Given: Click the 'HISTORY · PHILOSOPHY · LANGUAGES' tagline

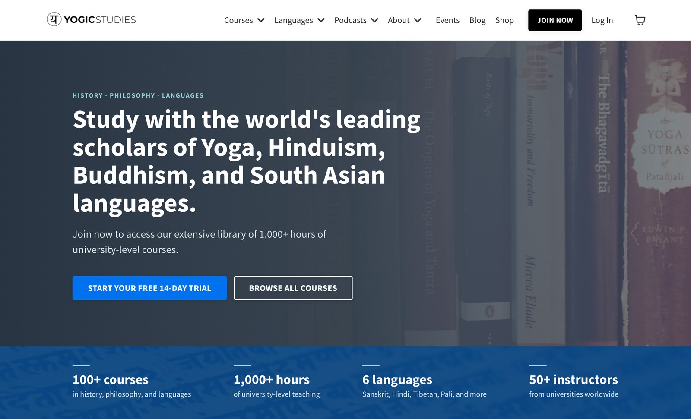Looking at the screenshot, I should [x=138, y=95].
